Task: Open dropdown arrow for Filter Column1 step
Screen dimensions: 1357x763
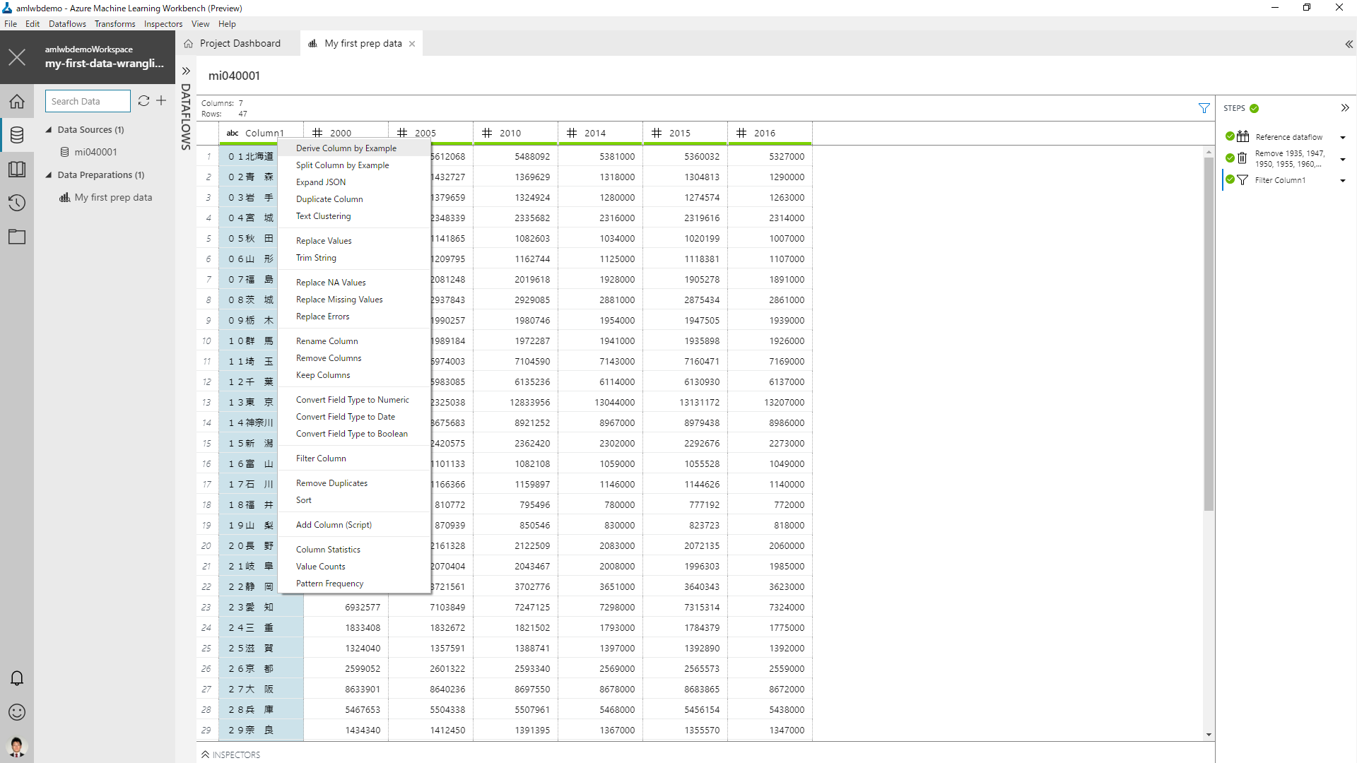Action: [x=1343, y=181]
